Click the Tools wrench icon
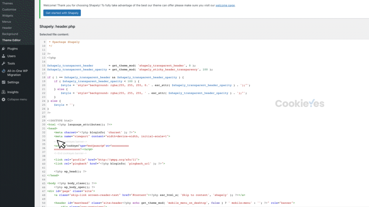The image size is (369, 207). click(3, 64)
